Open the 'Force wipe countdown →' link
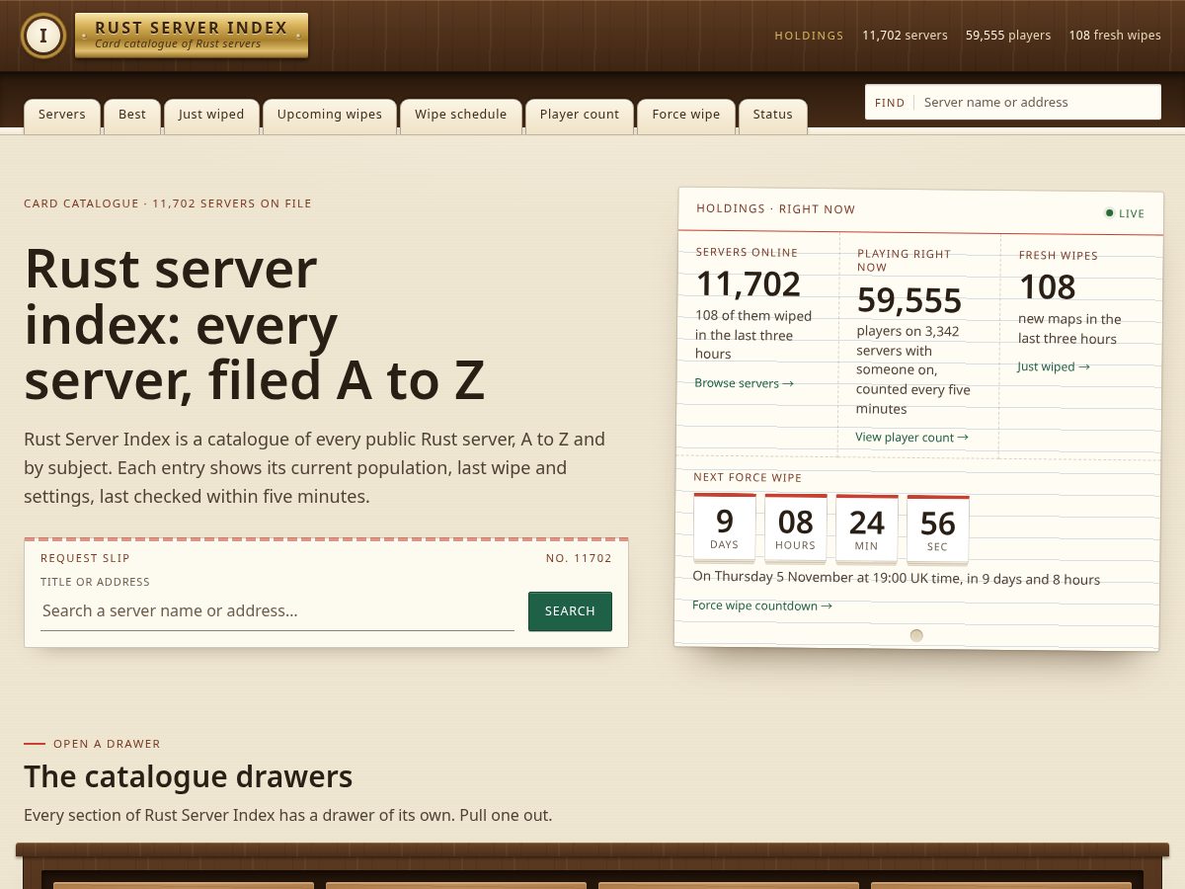The image size is (1185, 889). [x=761, y=606]
